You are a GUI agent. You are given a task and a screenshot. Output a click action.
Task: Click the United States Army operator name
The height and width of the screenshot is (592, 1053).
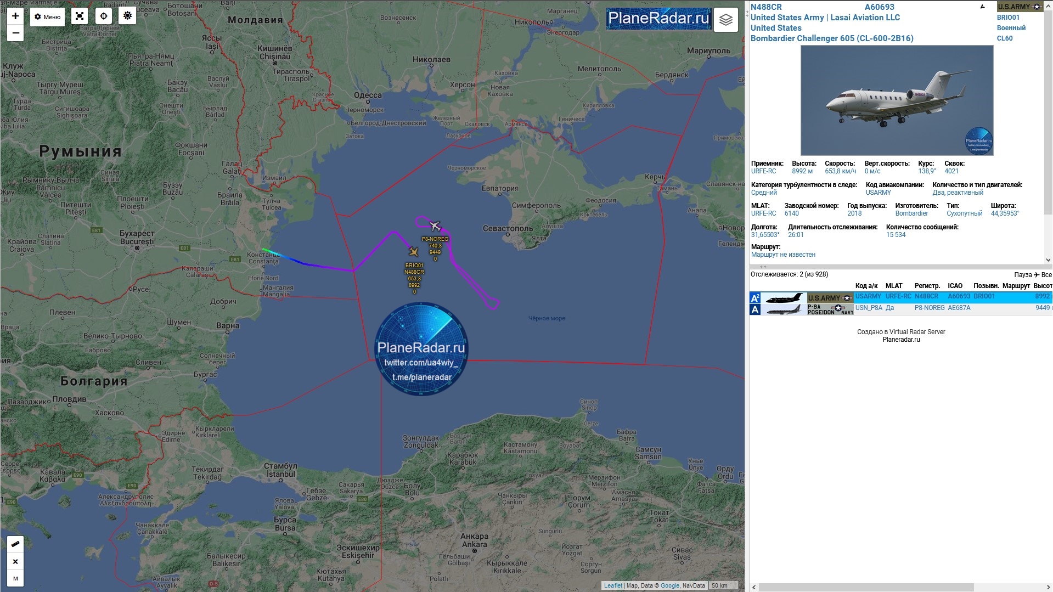coord(787,18)
